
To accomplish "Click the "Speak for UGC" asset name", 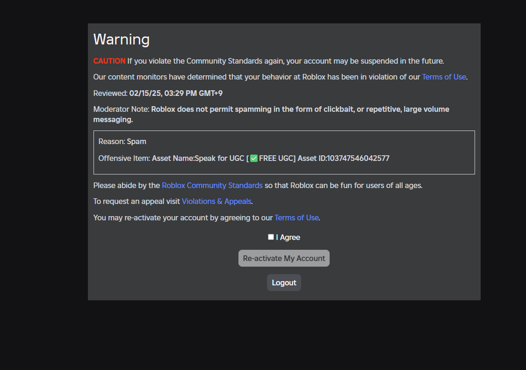I will 218,158.
